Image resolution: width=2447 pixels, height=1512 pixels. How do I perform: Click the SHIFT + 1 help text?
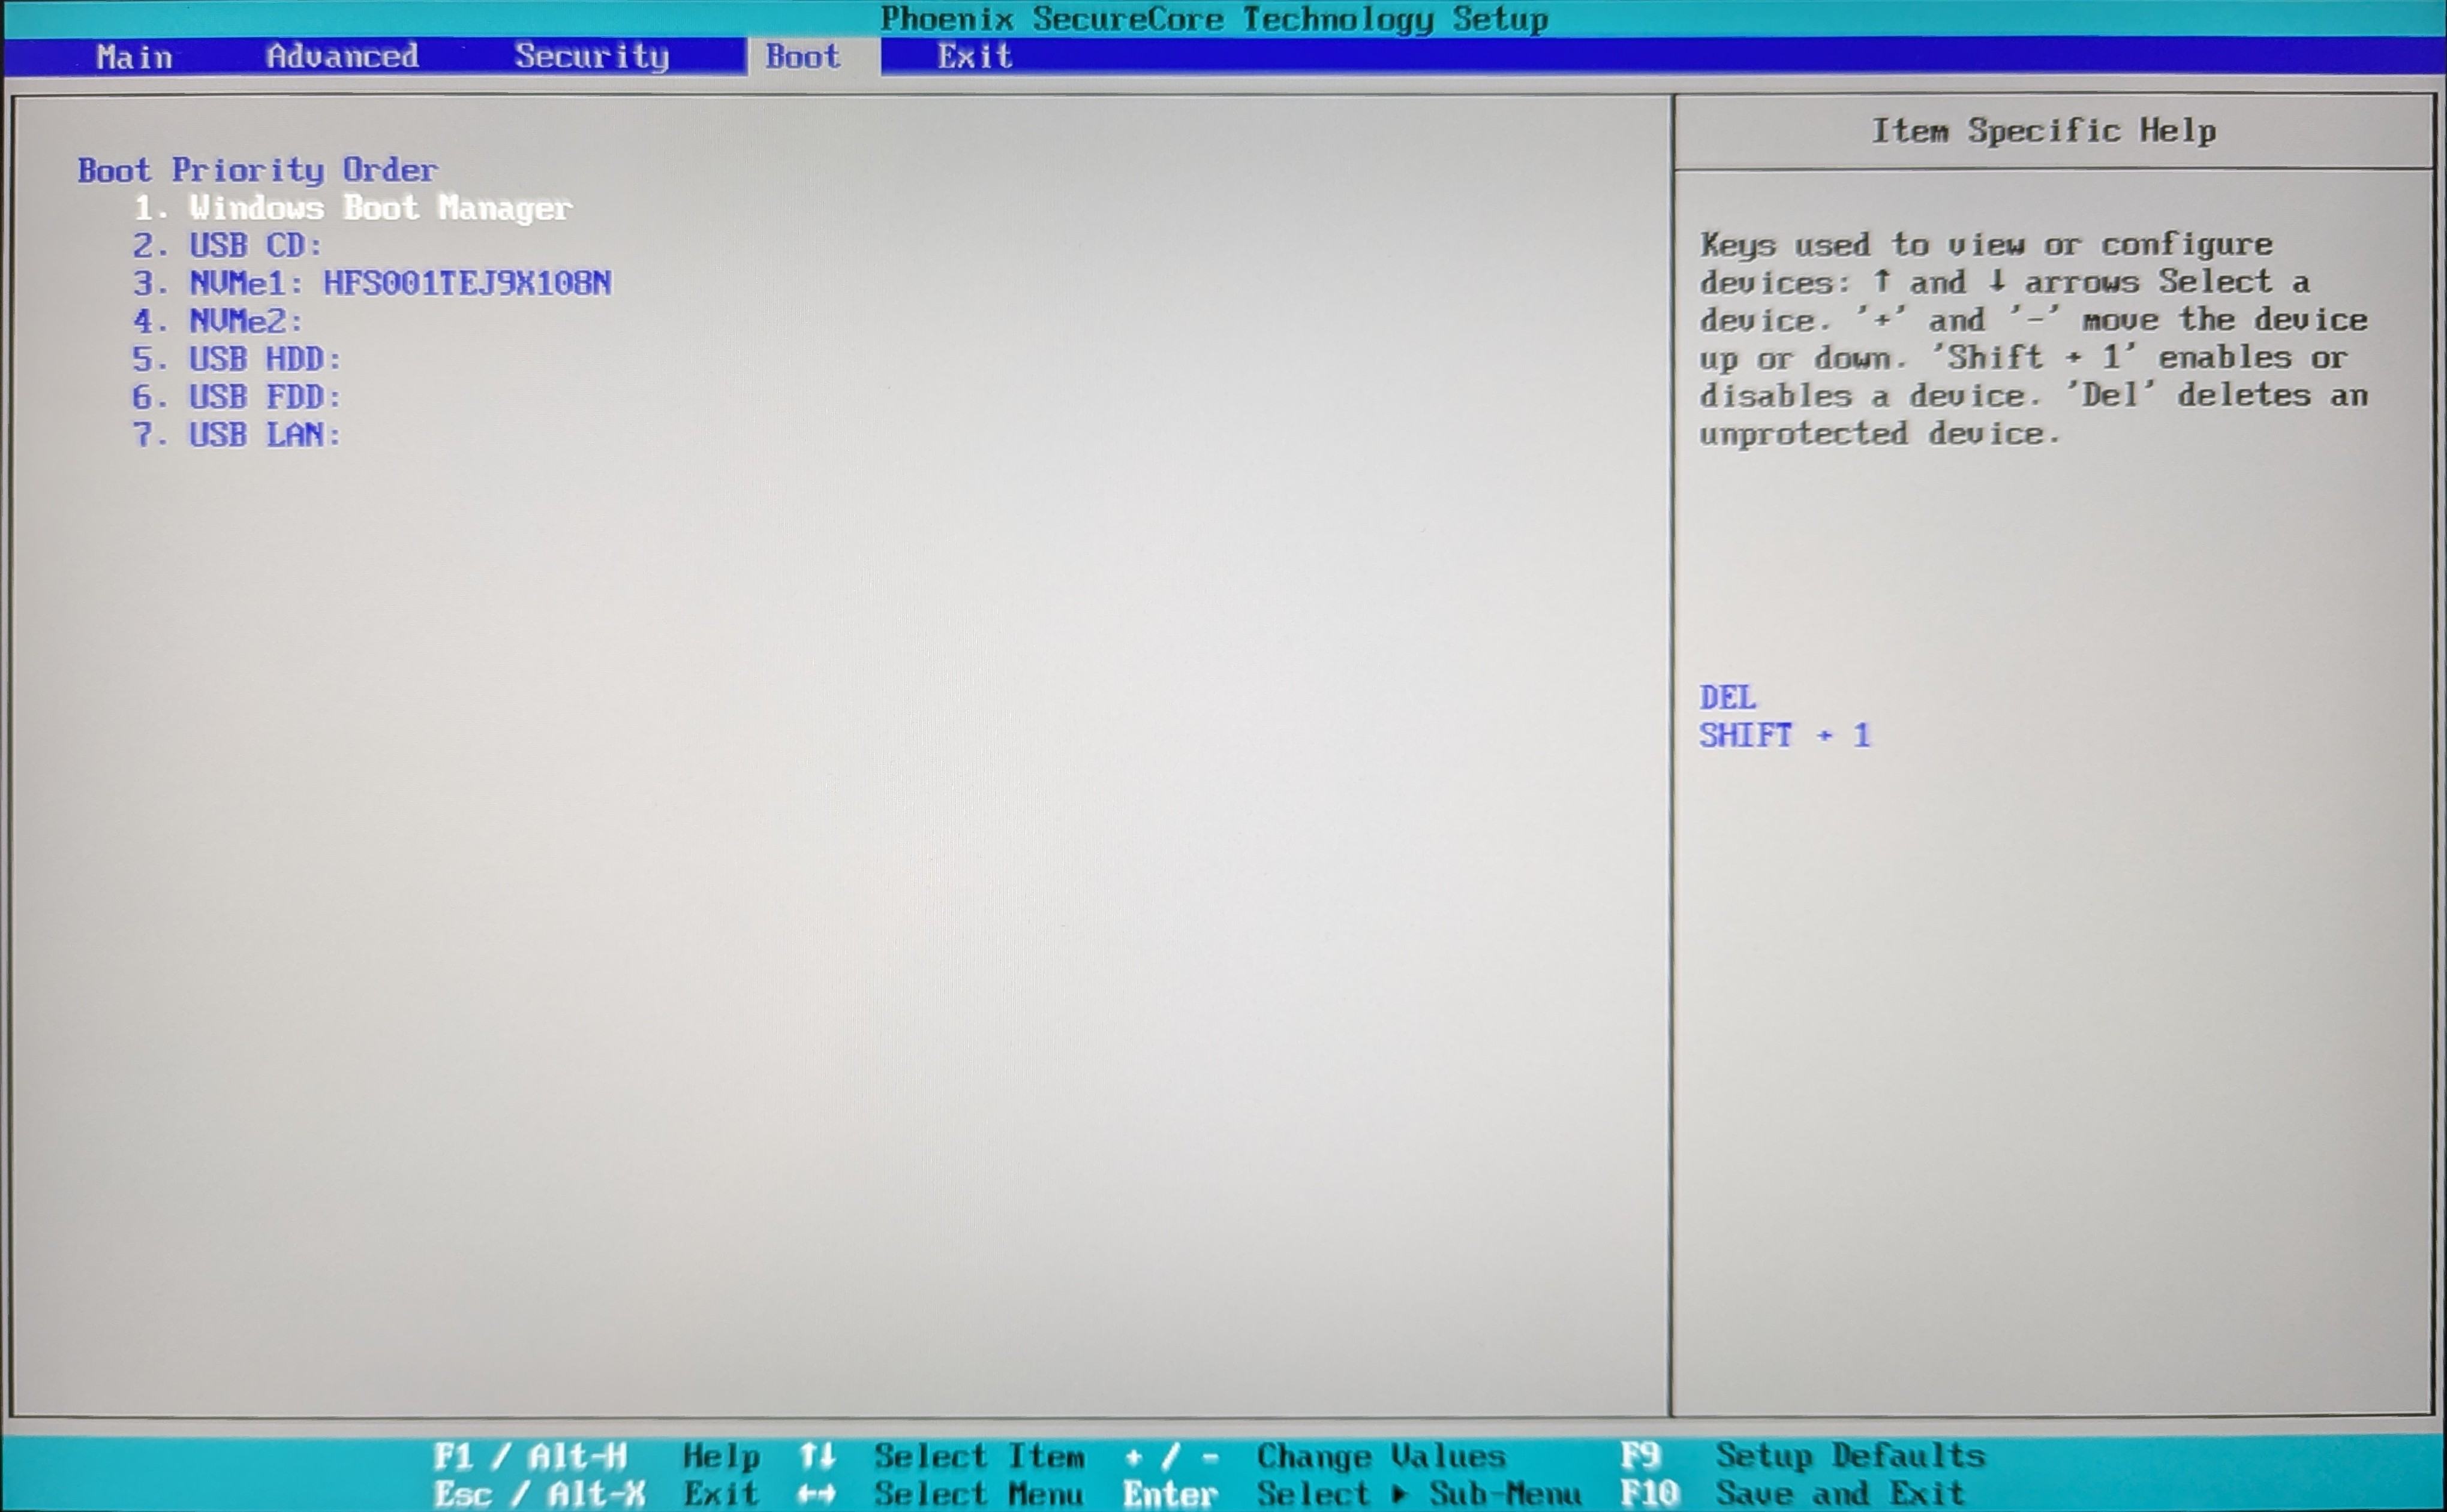pyautogui.click(x=1784, y=736)
